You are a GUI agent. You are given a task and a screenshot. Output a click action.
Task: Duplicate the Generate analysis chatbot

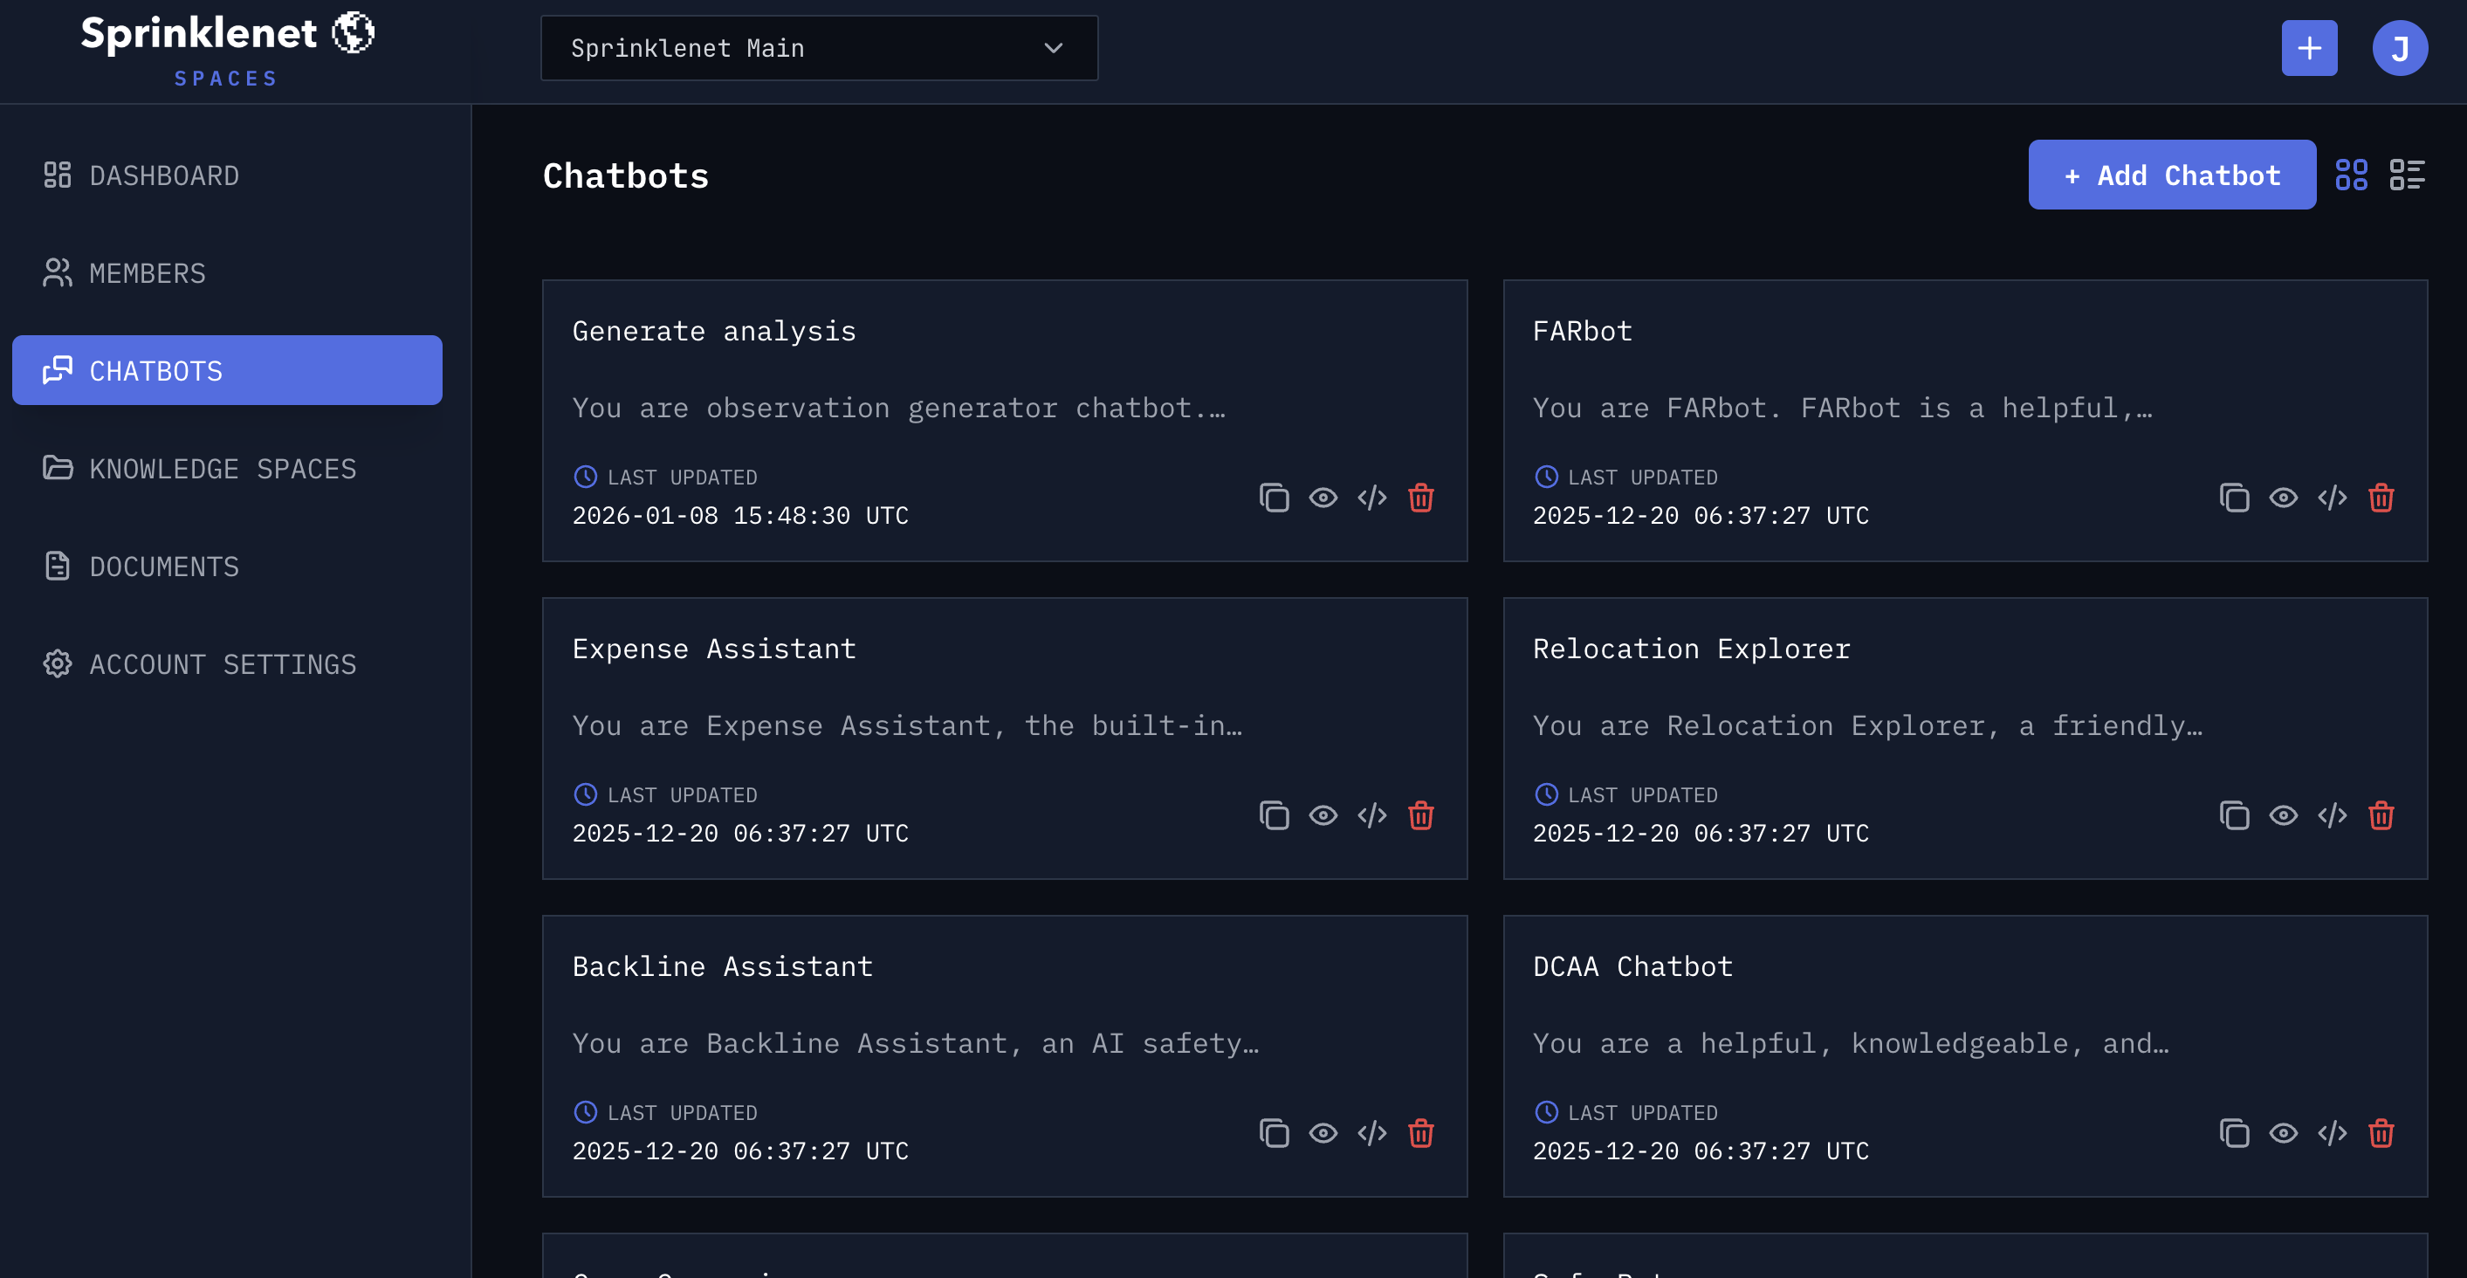click(1275, 498)
